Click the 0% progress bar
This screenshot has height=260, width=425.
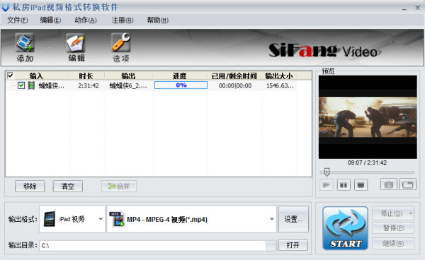(x=181, y=85)
